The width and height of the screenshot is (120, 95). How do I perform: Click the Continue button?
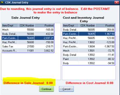(47, 89)
